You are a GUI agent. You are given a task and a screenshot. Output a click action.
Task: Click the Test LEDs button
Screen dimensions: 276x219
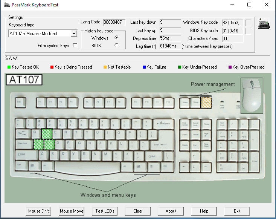pyautogui.click(x=105, y=211)
